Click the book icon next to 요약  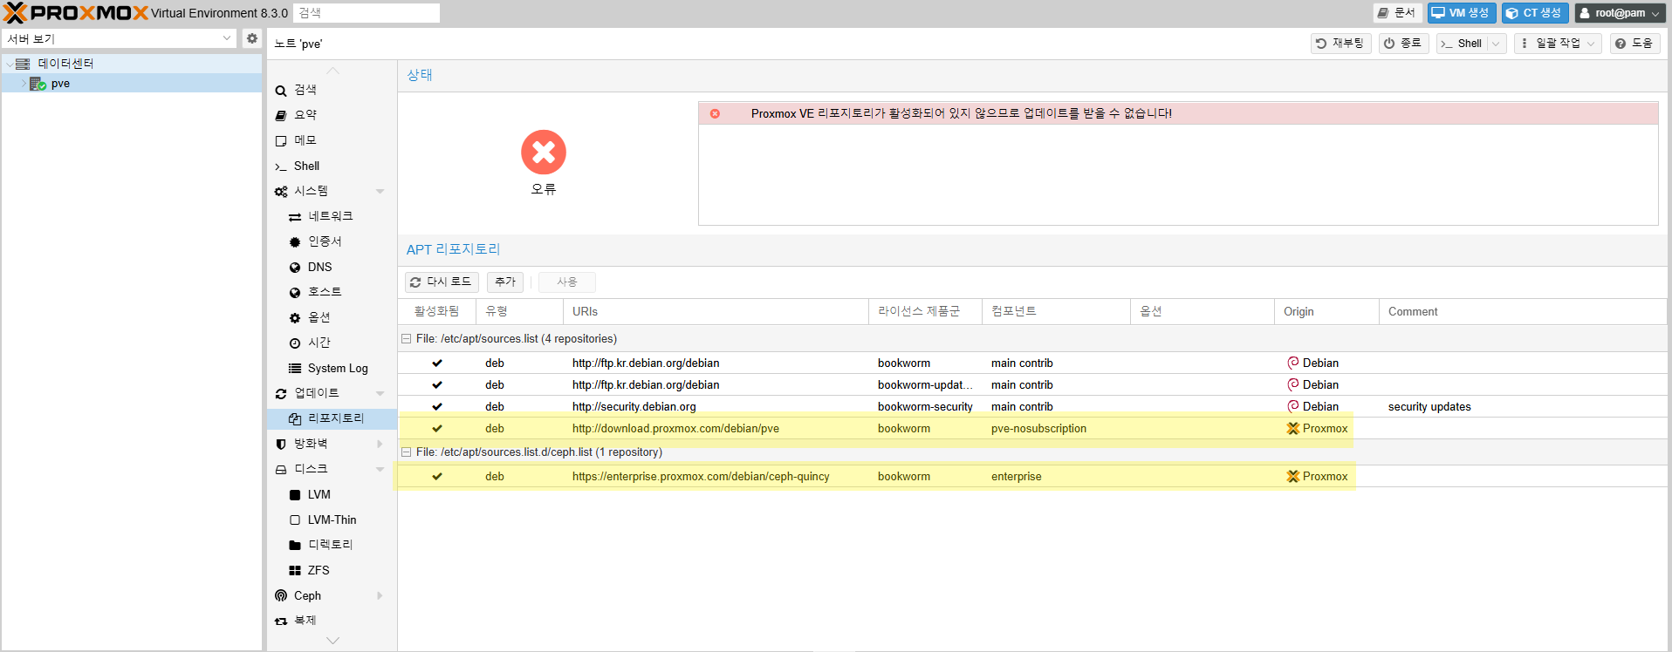[281, 115]
